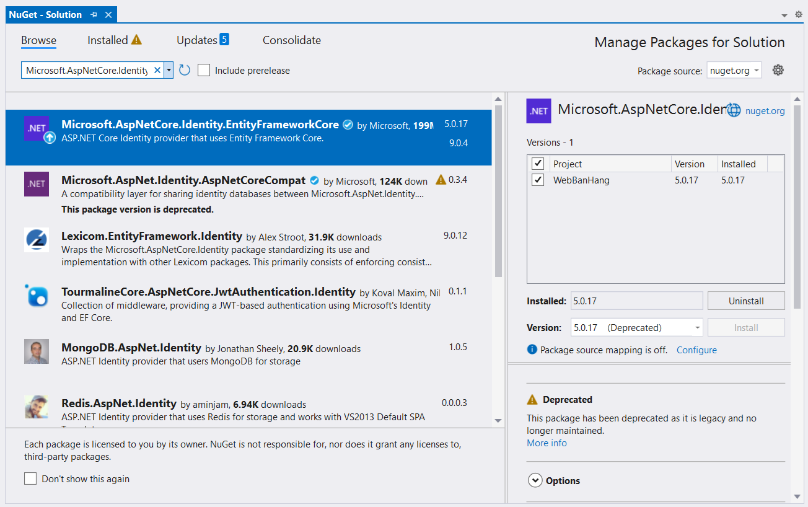The height and width of the screenshot is (507, 808).
Task: Click the Installed tab warning icon
Action: pos(137,40)
